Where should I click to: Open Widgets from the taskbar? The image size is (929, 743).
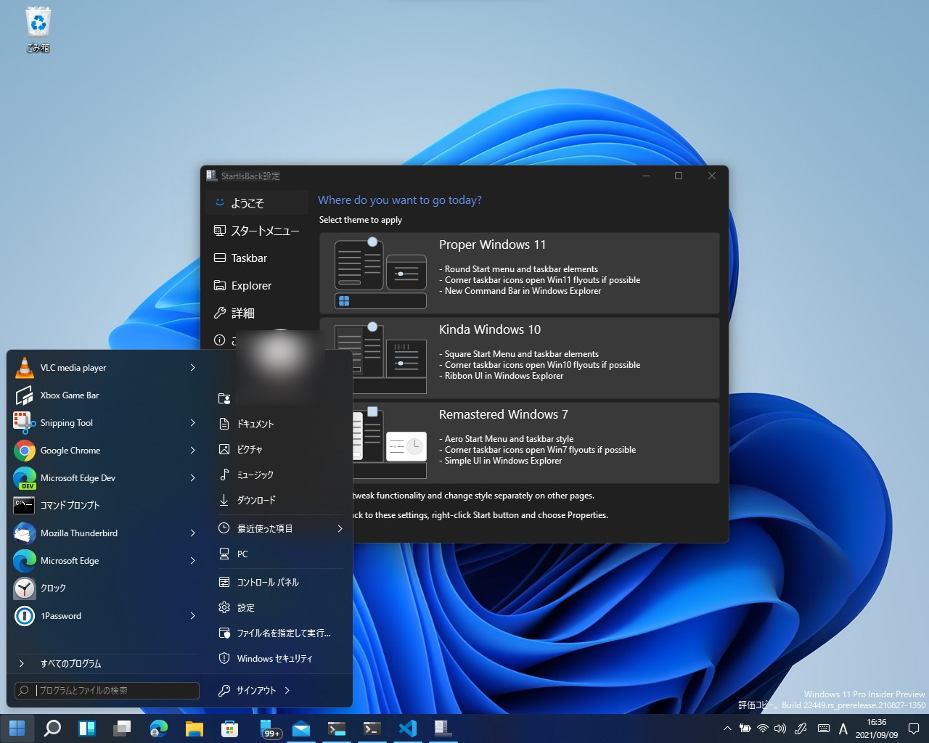point(87,728)
